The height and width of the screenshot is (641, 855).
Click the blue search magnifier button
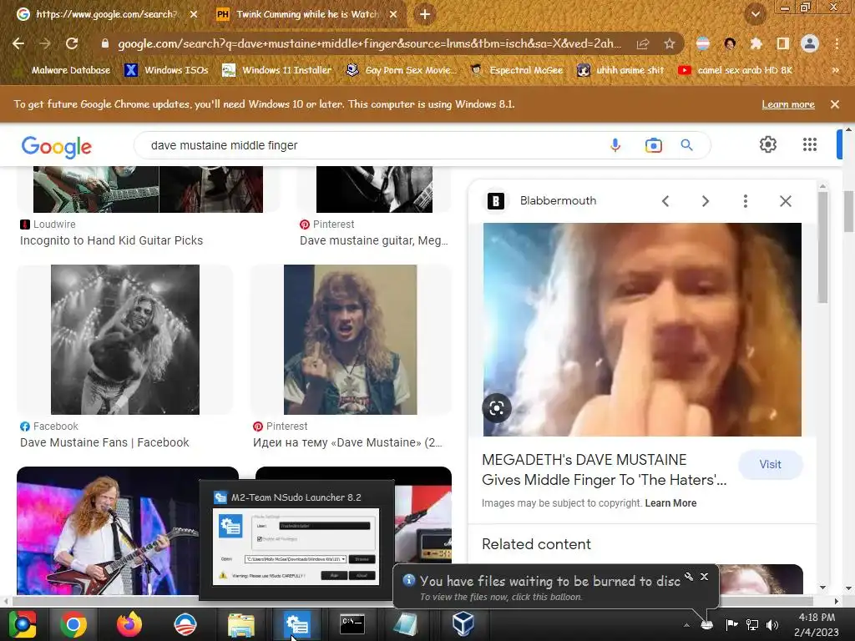click(x=686, y=145)
